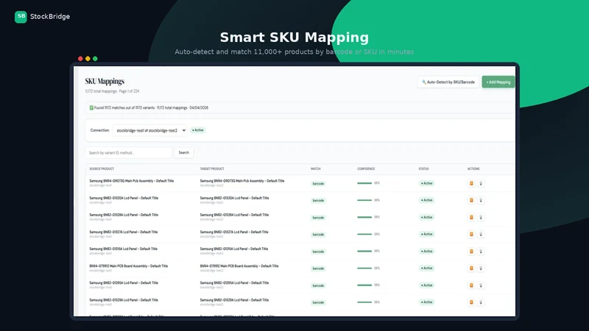
Task: Click the ACTIONS column header
Action: [x=473, y=169]
